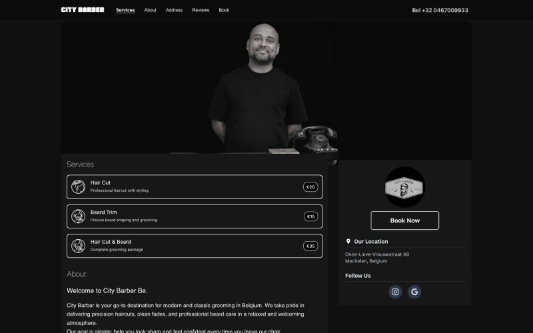Go to the About nav item

[151, 10]
